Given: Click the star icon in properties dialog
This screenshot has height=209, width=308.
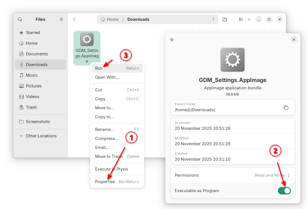Looking at the screenshot, I should pyautogui.click(x=172, y=40).
